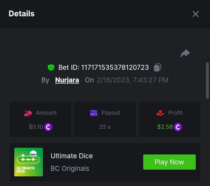This screenshot has height=186, width=210.
Task: Click the green $2.58 profit value
Action: [x=165, y=127]
